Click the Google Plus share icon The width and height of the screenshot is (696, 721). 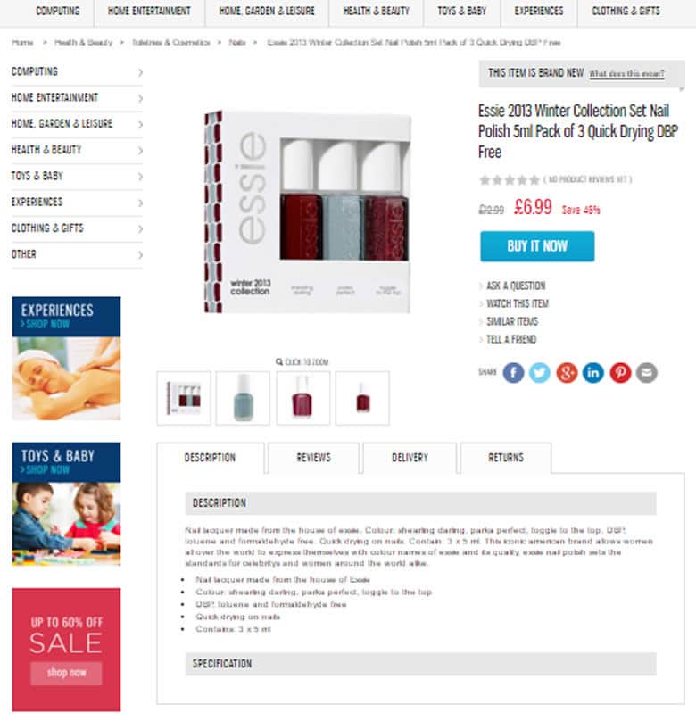coord(567,372)
